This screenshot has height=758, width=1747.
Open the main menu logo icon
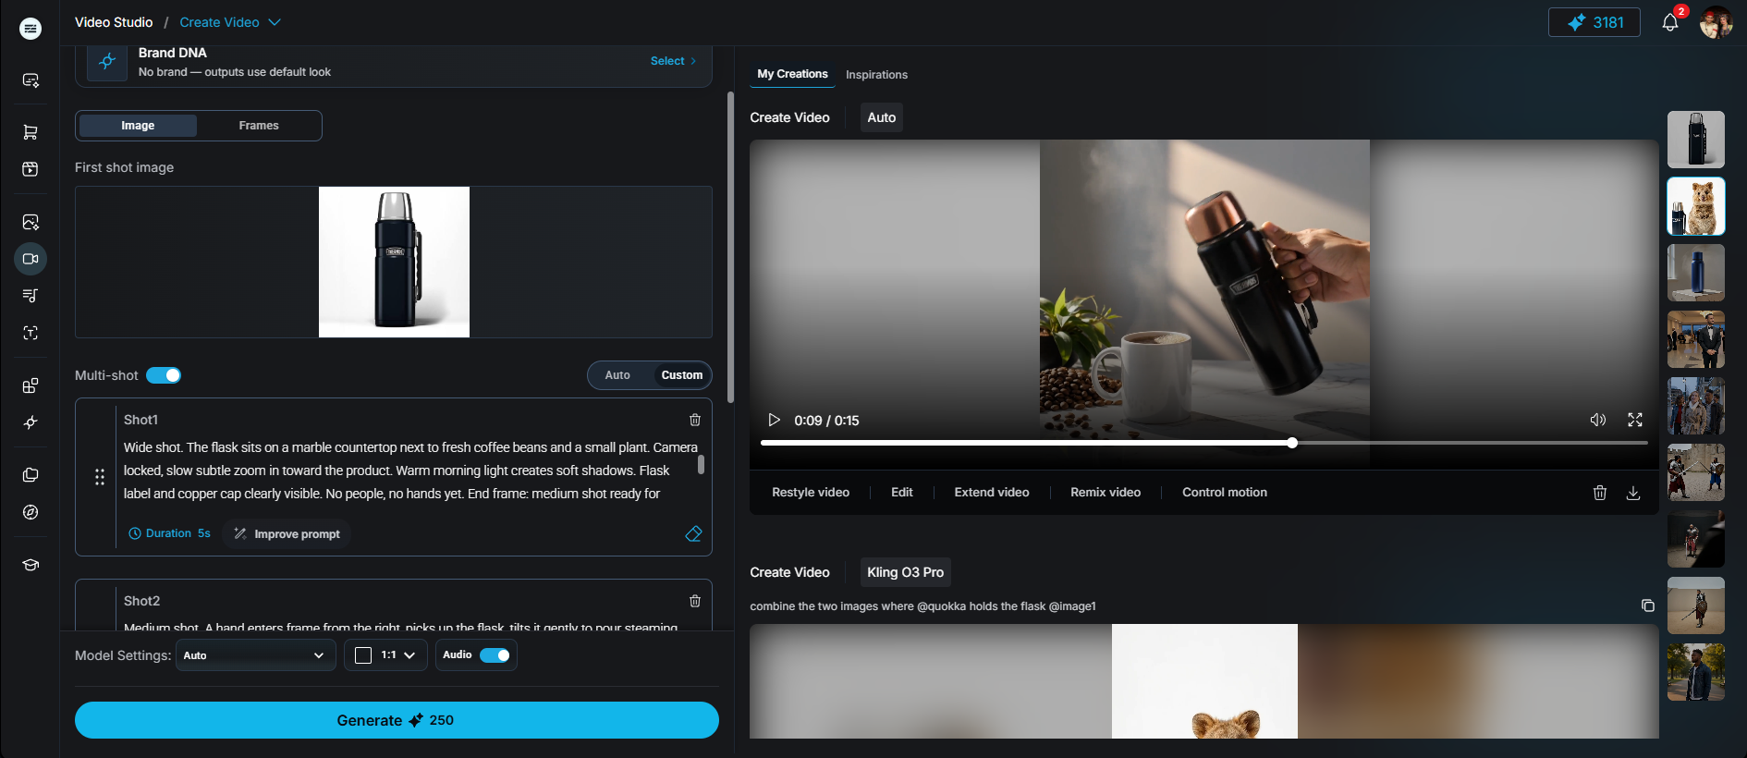(31, 29)
